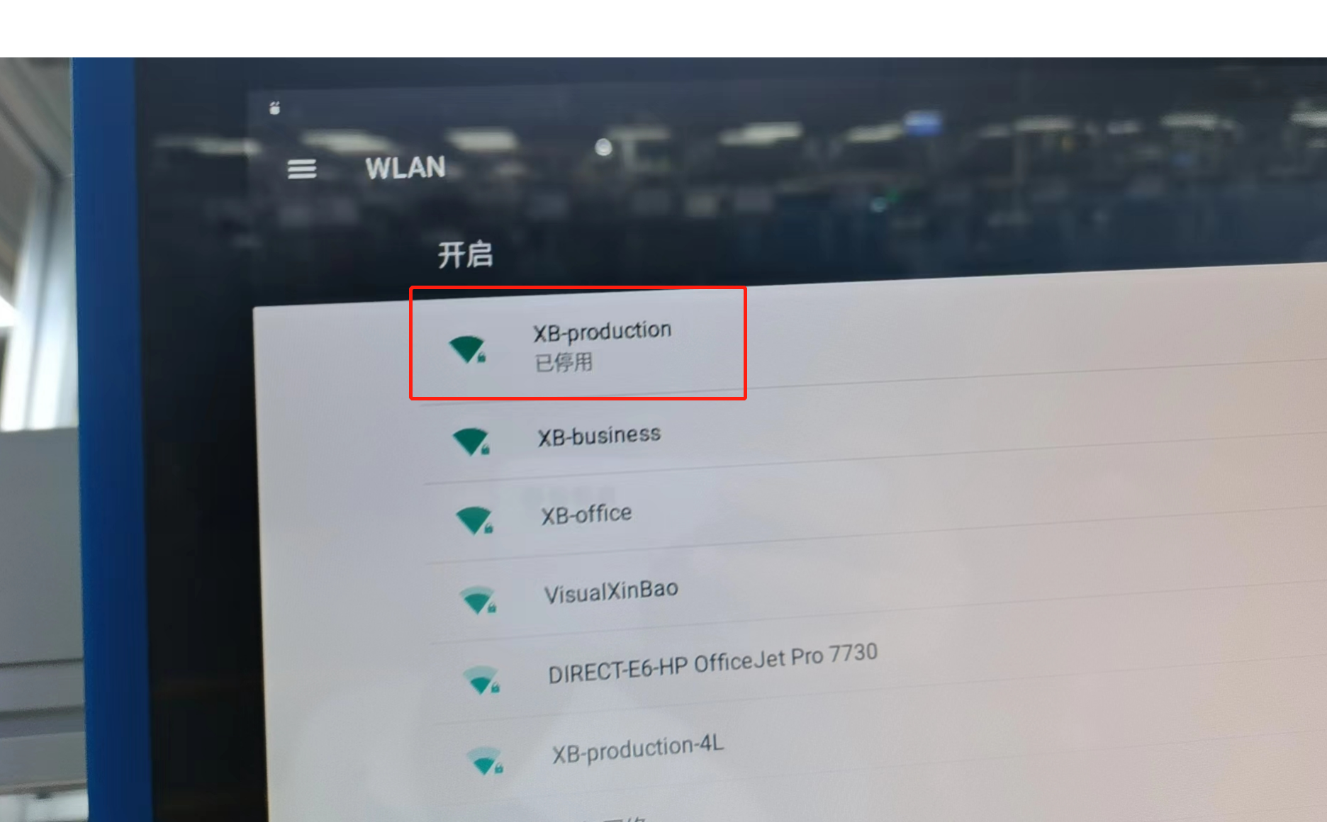This screenshot has height=837, width=1327.
Task: Tap the XB-production-4L Wi-Fi signal icon
Action: (485, 760)
